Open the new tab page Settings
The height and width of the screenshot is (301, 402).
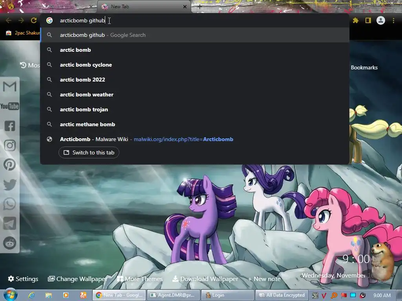click(23, 279)
